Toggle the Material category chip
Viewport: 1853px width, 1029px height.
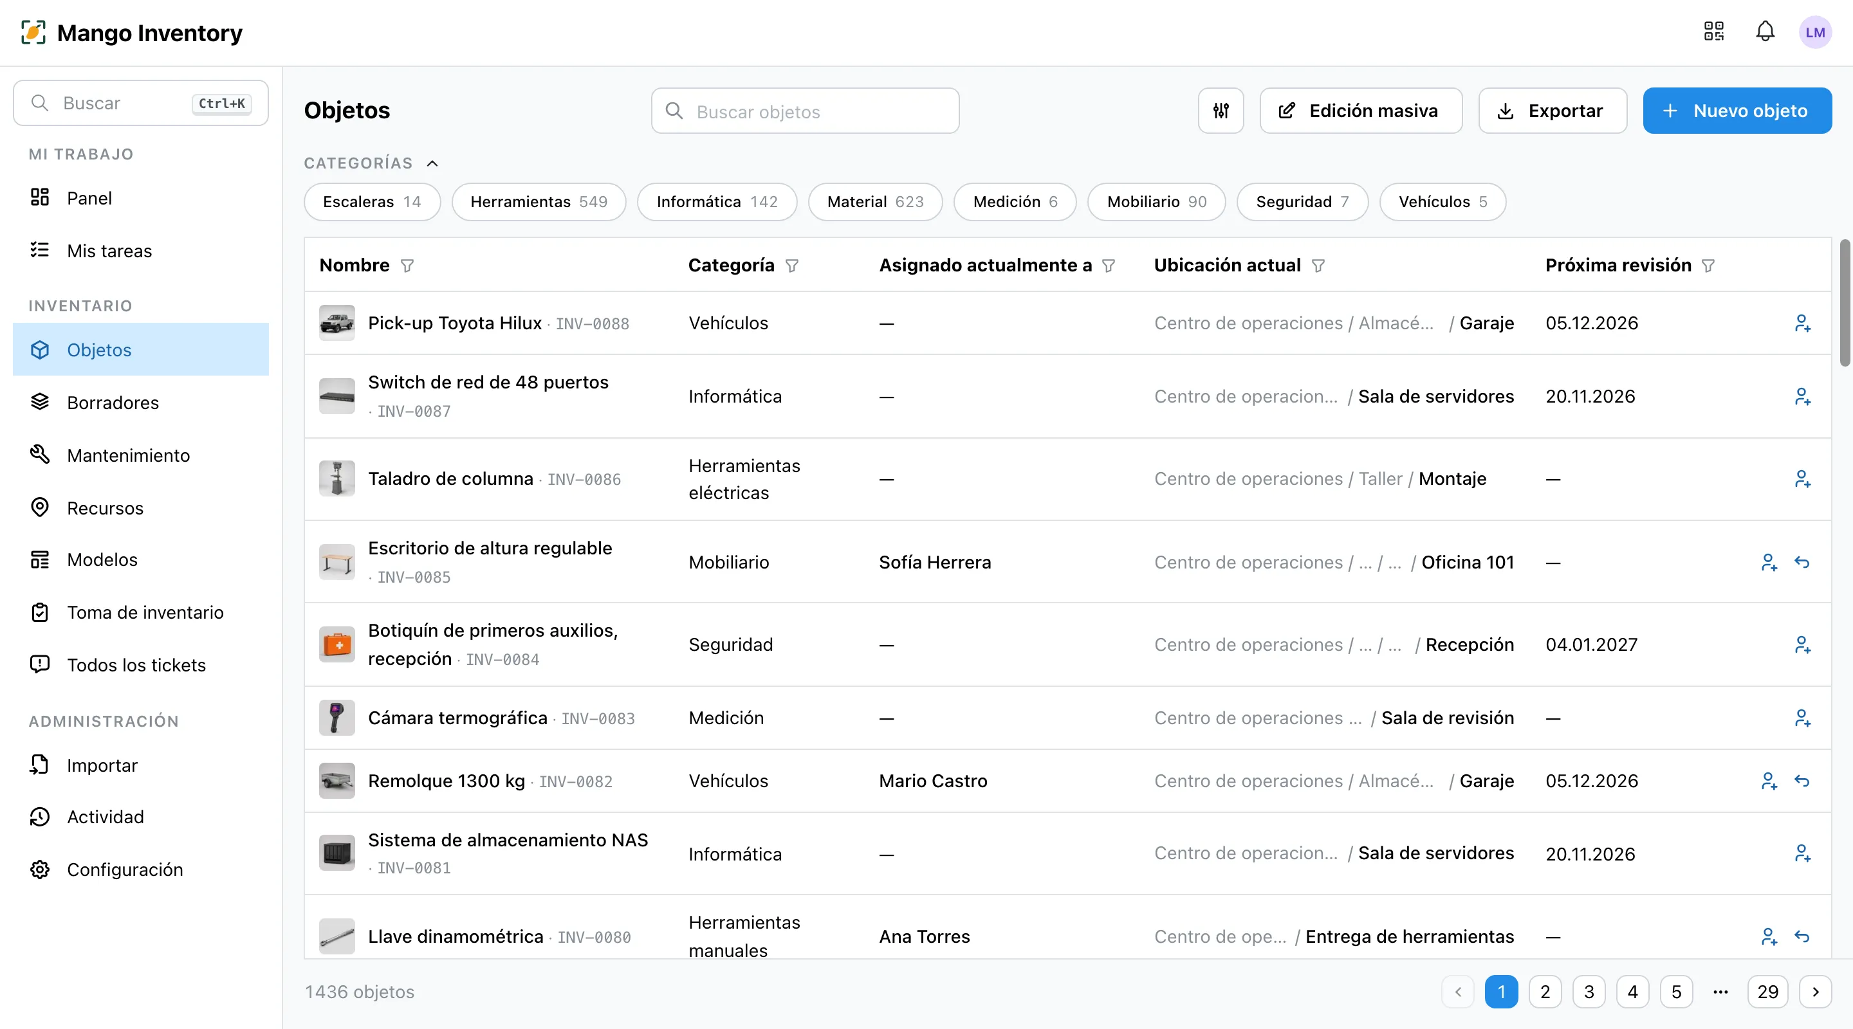coord(875,202)
